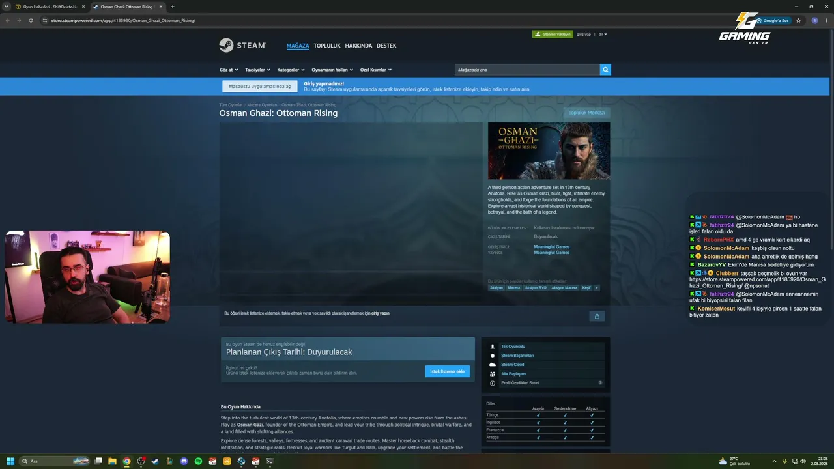Open the Steam Cloud feature link

(x=512, y=365)
